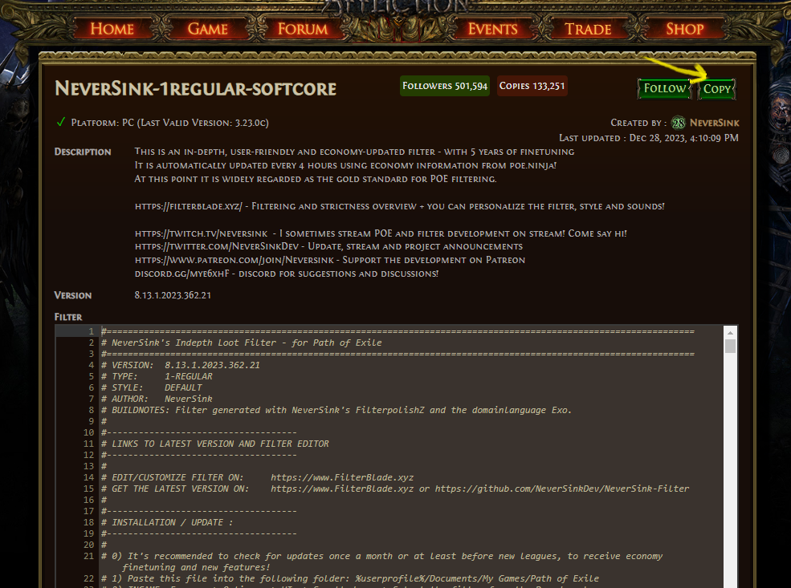
Task: Click the filter code scrollbar thumb
Action: [730, 347]
